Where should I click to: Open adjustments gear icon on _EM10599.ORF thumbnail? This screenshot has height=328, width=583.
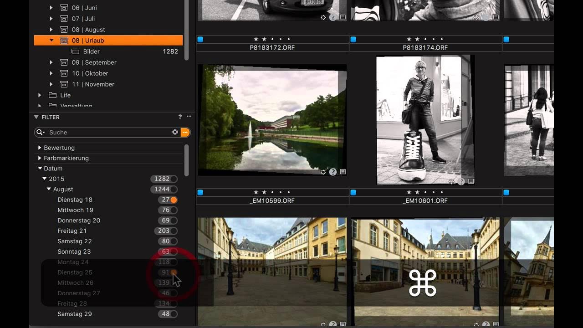pos(323,172)
